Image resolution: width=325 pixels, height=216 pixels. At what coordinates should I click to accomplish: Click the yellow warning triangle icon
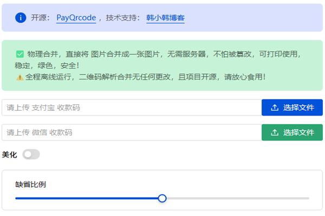19,77
